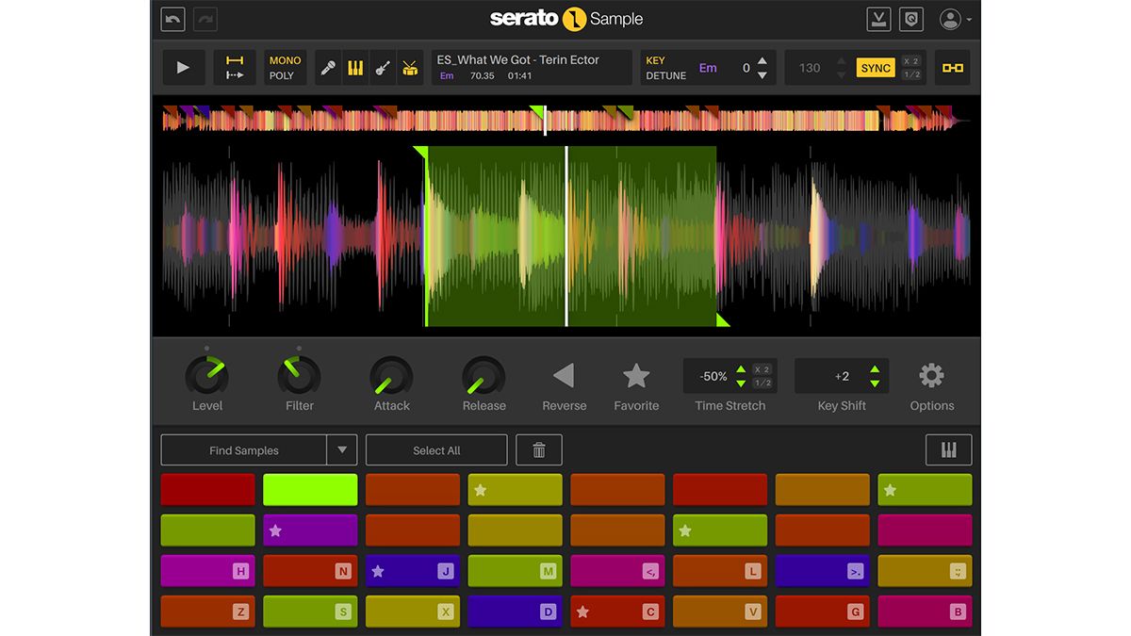The height and width of the screenshot is (636, 1131).
Task: Undo the last action
Action: pos(172,19)
